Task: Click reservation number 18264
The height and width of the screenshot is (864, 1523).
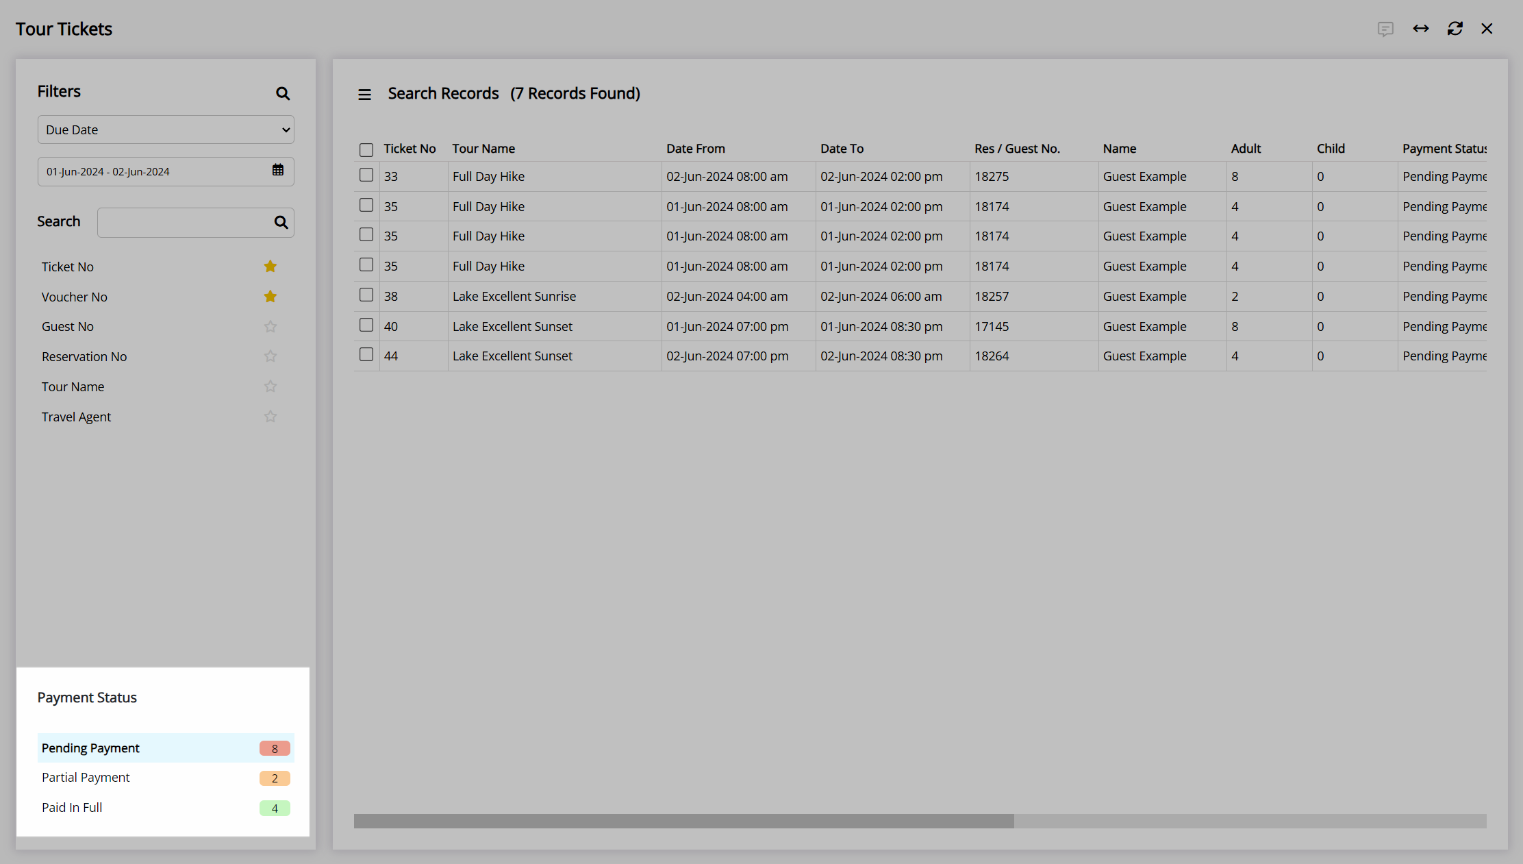Action: click(x=992, y=356)
